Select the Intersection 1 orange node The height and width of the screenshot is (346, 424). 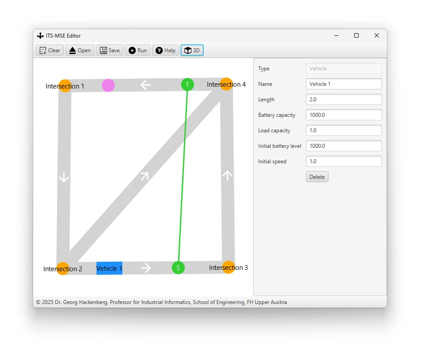[x=65, y=86]
